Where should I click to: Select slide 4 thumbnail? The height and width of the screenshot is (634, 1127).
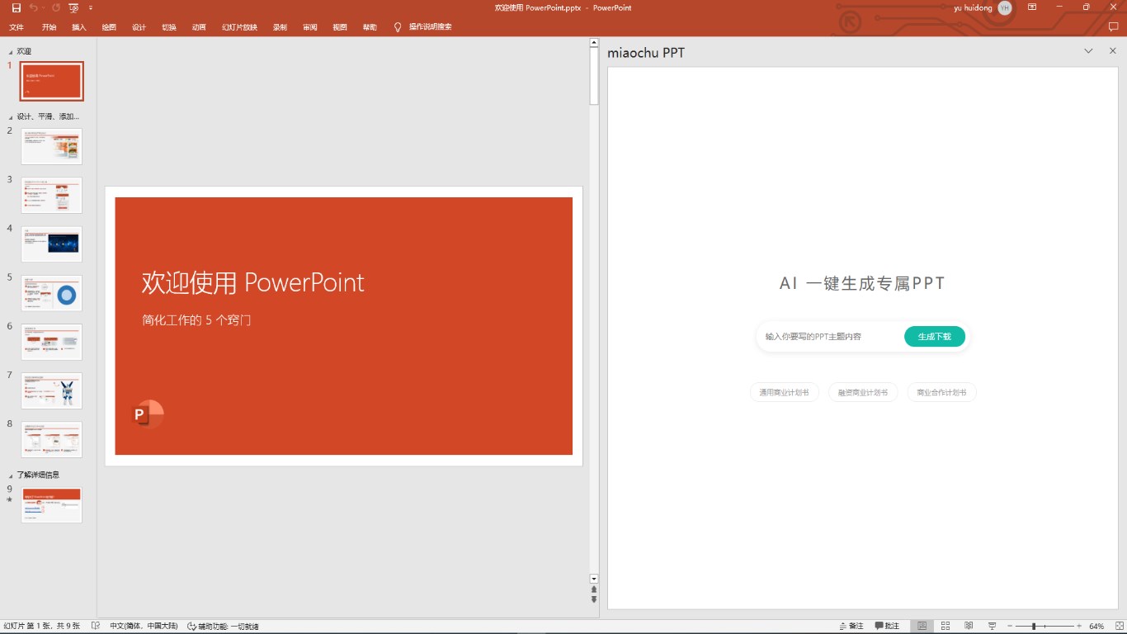pos(52,244)
